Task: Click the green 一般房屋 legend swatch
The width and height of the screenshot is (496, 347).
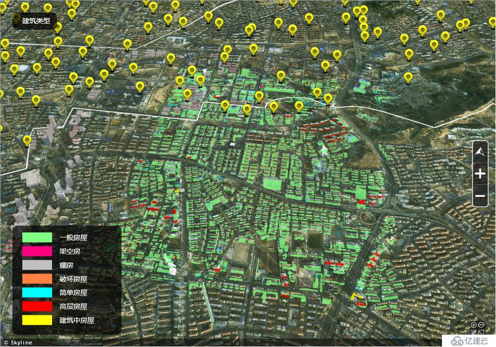Action: point(37,238)
